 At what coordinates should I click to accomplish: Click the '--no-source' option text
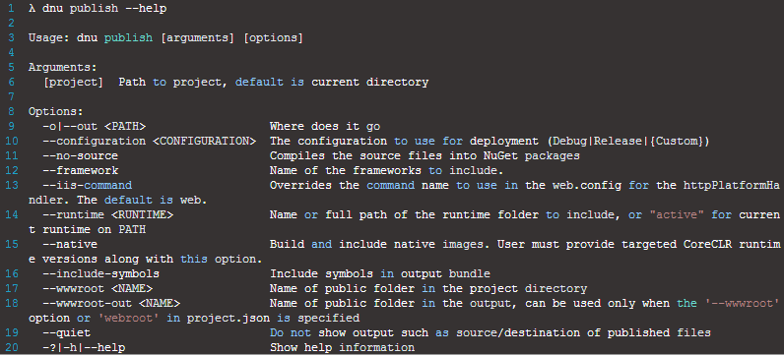(x=81, y=155)
